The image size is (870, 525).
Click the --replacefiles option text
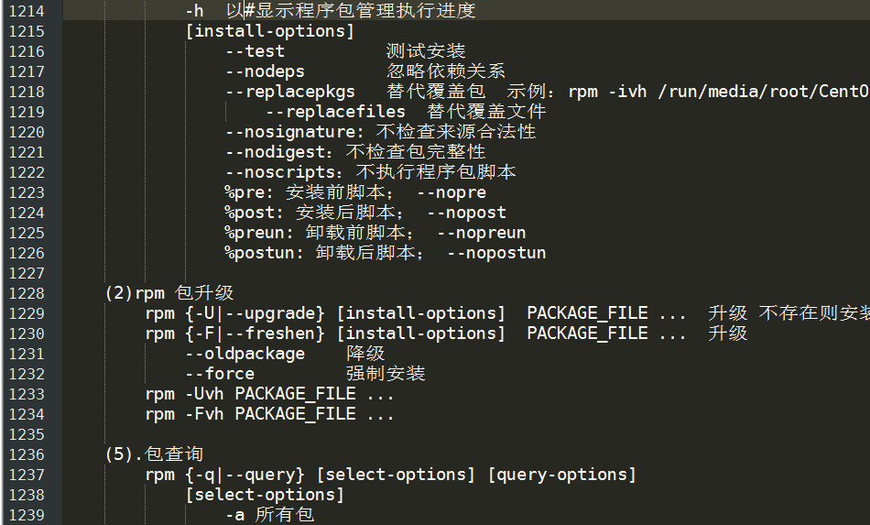(x=336, y=112)
